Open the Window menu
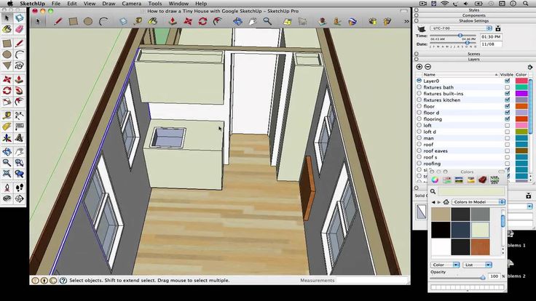The image size is (536, 301). (178, 4)
